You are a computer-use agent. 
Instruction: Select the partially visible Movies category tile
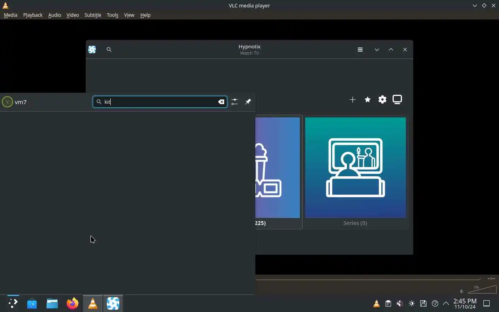[x=278, y=172]
